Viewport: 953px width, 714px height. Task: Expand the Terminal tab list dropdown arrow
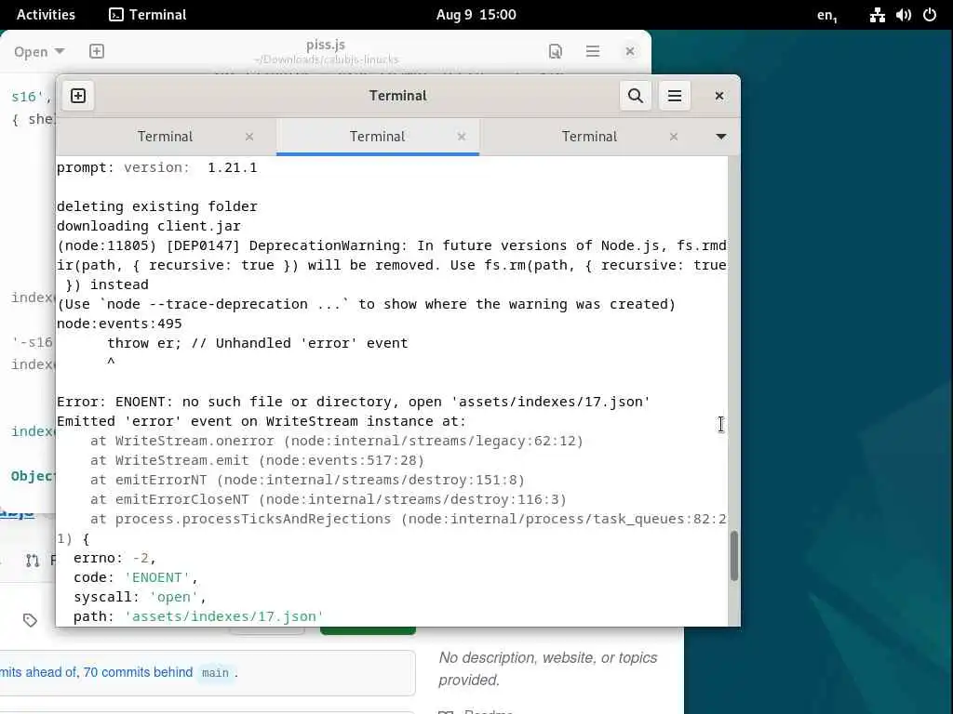[x=721, y=137]
